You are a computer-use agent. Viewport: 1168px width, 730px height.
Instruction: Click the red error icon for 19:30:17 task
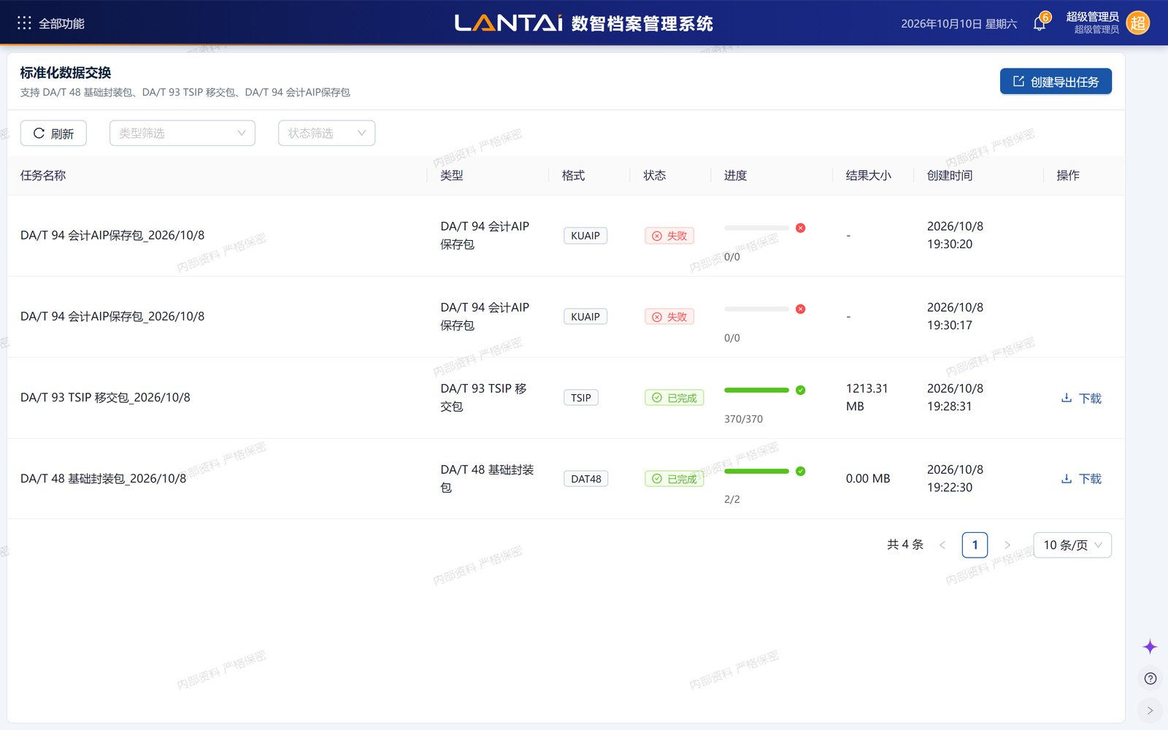coord(801,309)
